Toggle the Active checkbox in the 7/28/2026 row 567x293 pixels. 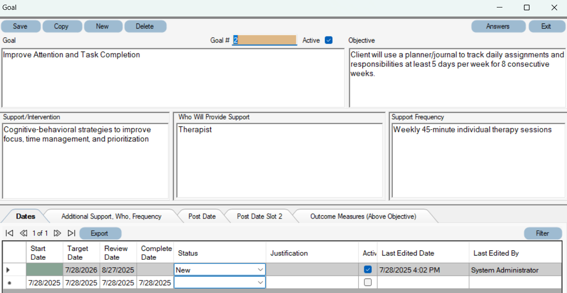tap(368, 269)
